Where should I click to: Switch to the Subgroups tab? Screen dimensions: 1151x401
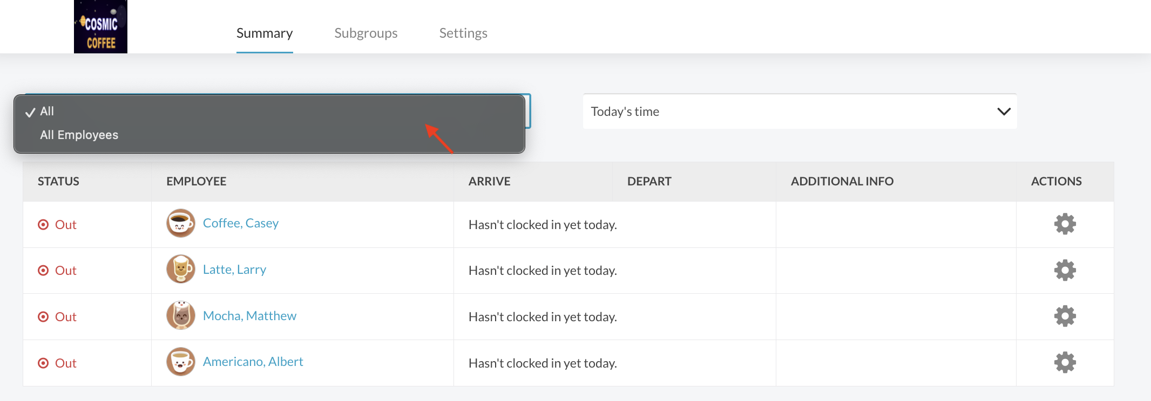365,33
